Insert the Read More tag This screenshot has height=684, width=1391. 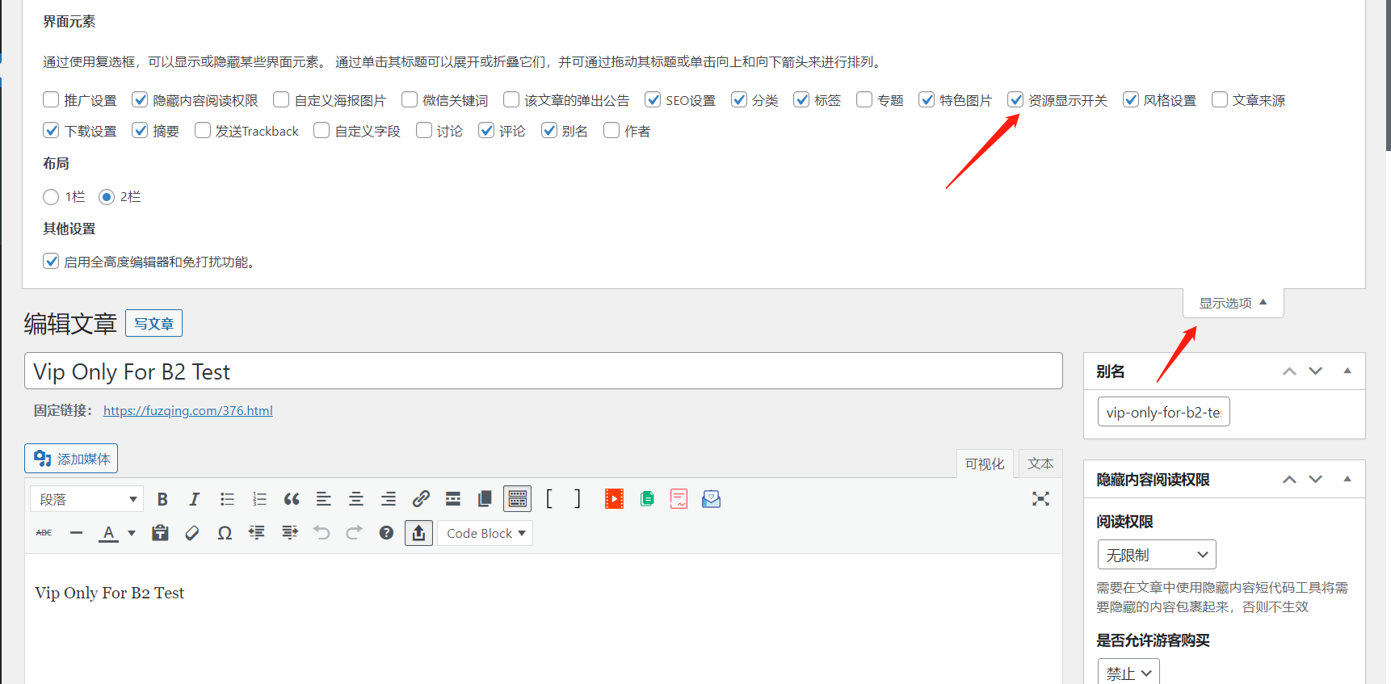[453, 499]
